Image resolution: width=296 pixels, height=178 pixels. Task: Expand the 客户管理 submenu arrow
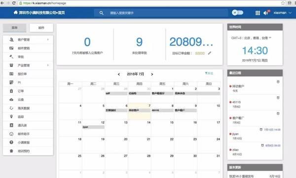[x=48, y=39]
